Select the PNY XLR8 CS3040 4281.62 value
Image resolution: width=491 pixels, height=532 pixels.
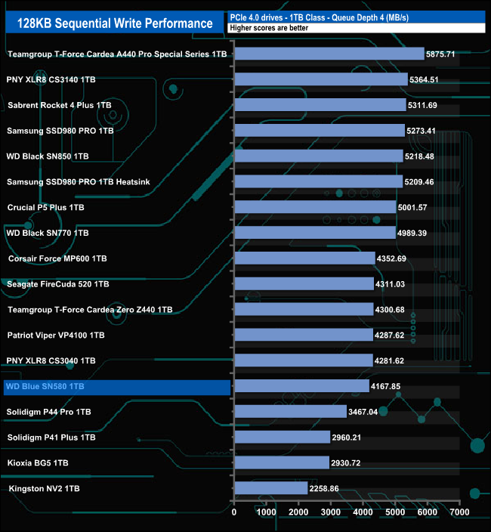pos(389,360)
